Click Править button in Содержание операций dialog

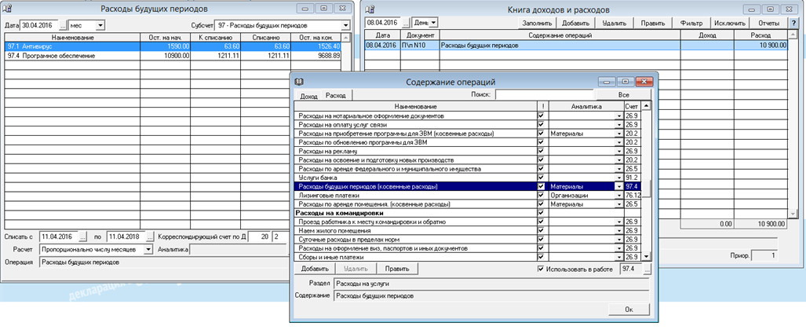(x=397, y=269)
